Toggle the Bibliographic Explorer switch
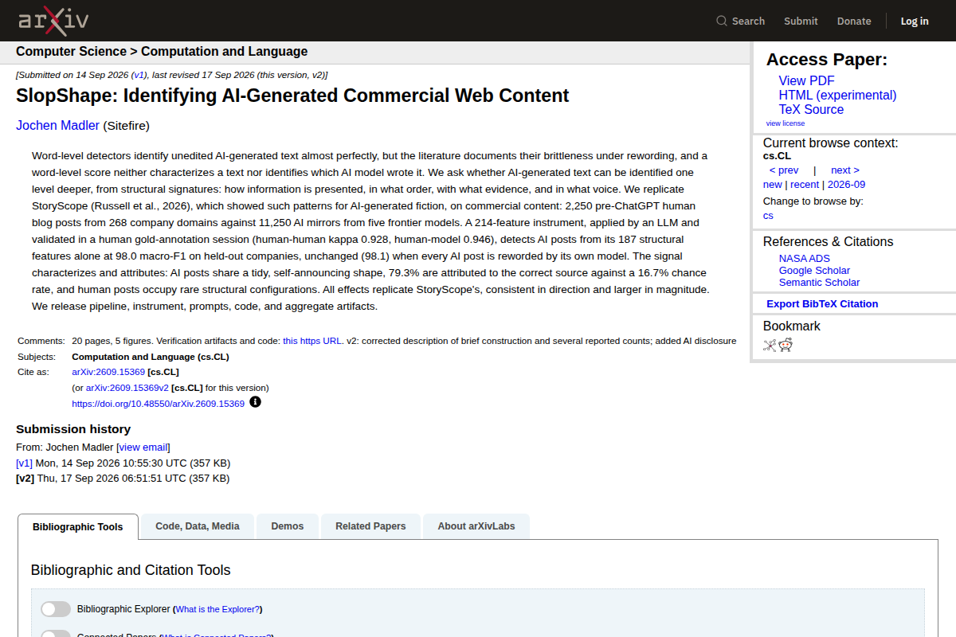Viewport: 956px width, 637px height. pos(56,609)
